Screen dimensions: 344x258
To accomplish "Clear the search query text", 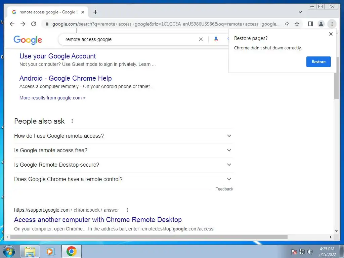I will [x=201, y=39].
